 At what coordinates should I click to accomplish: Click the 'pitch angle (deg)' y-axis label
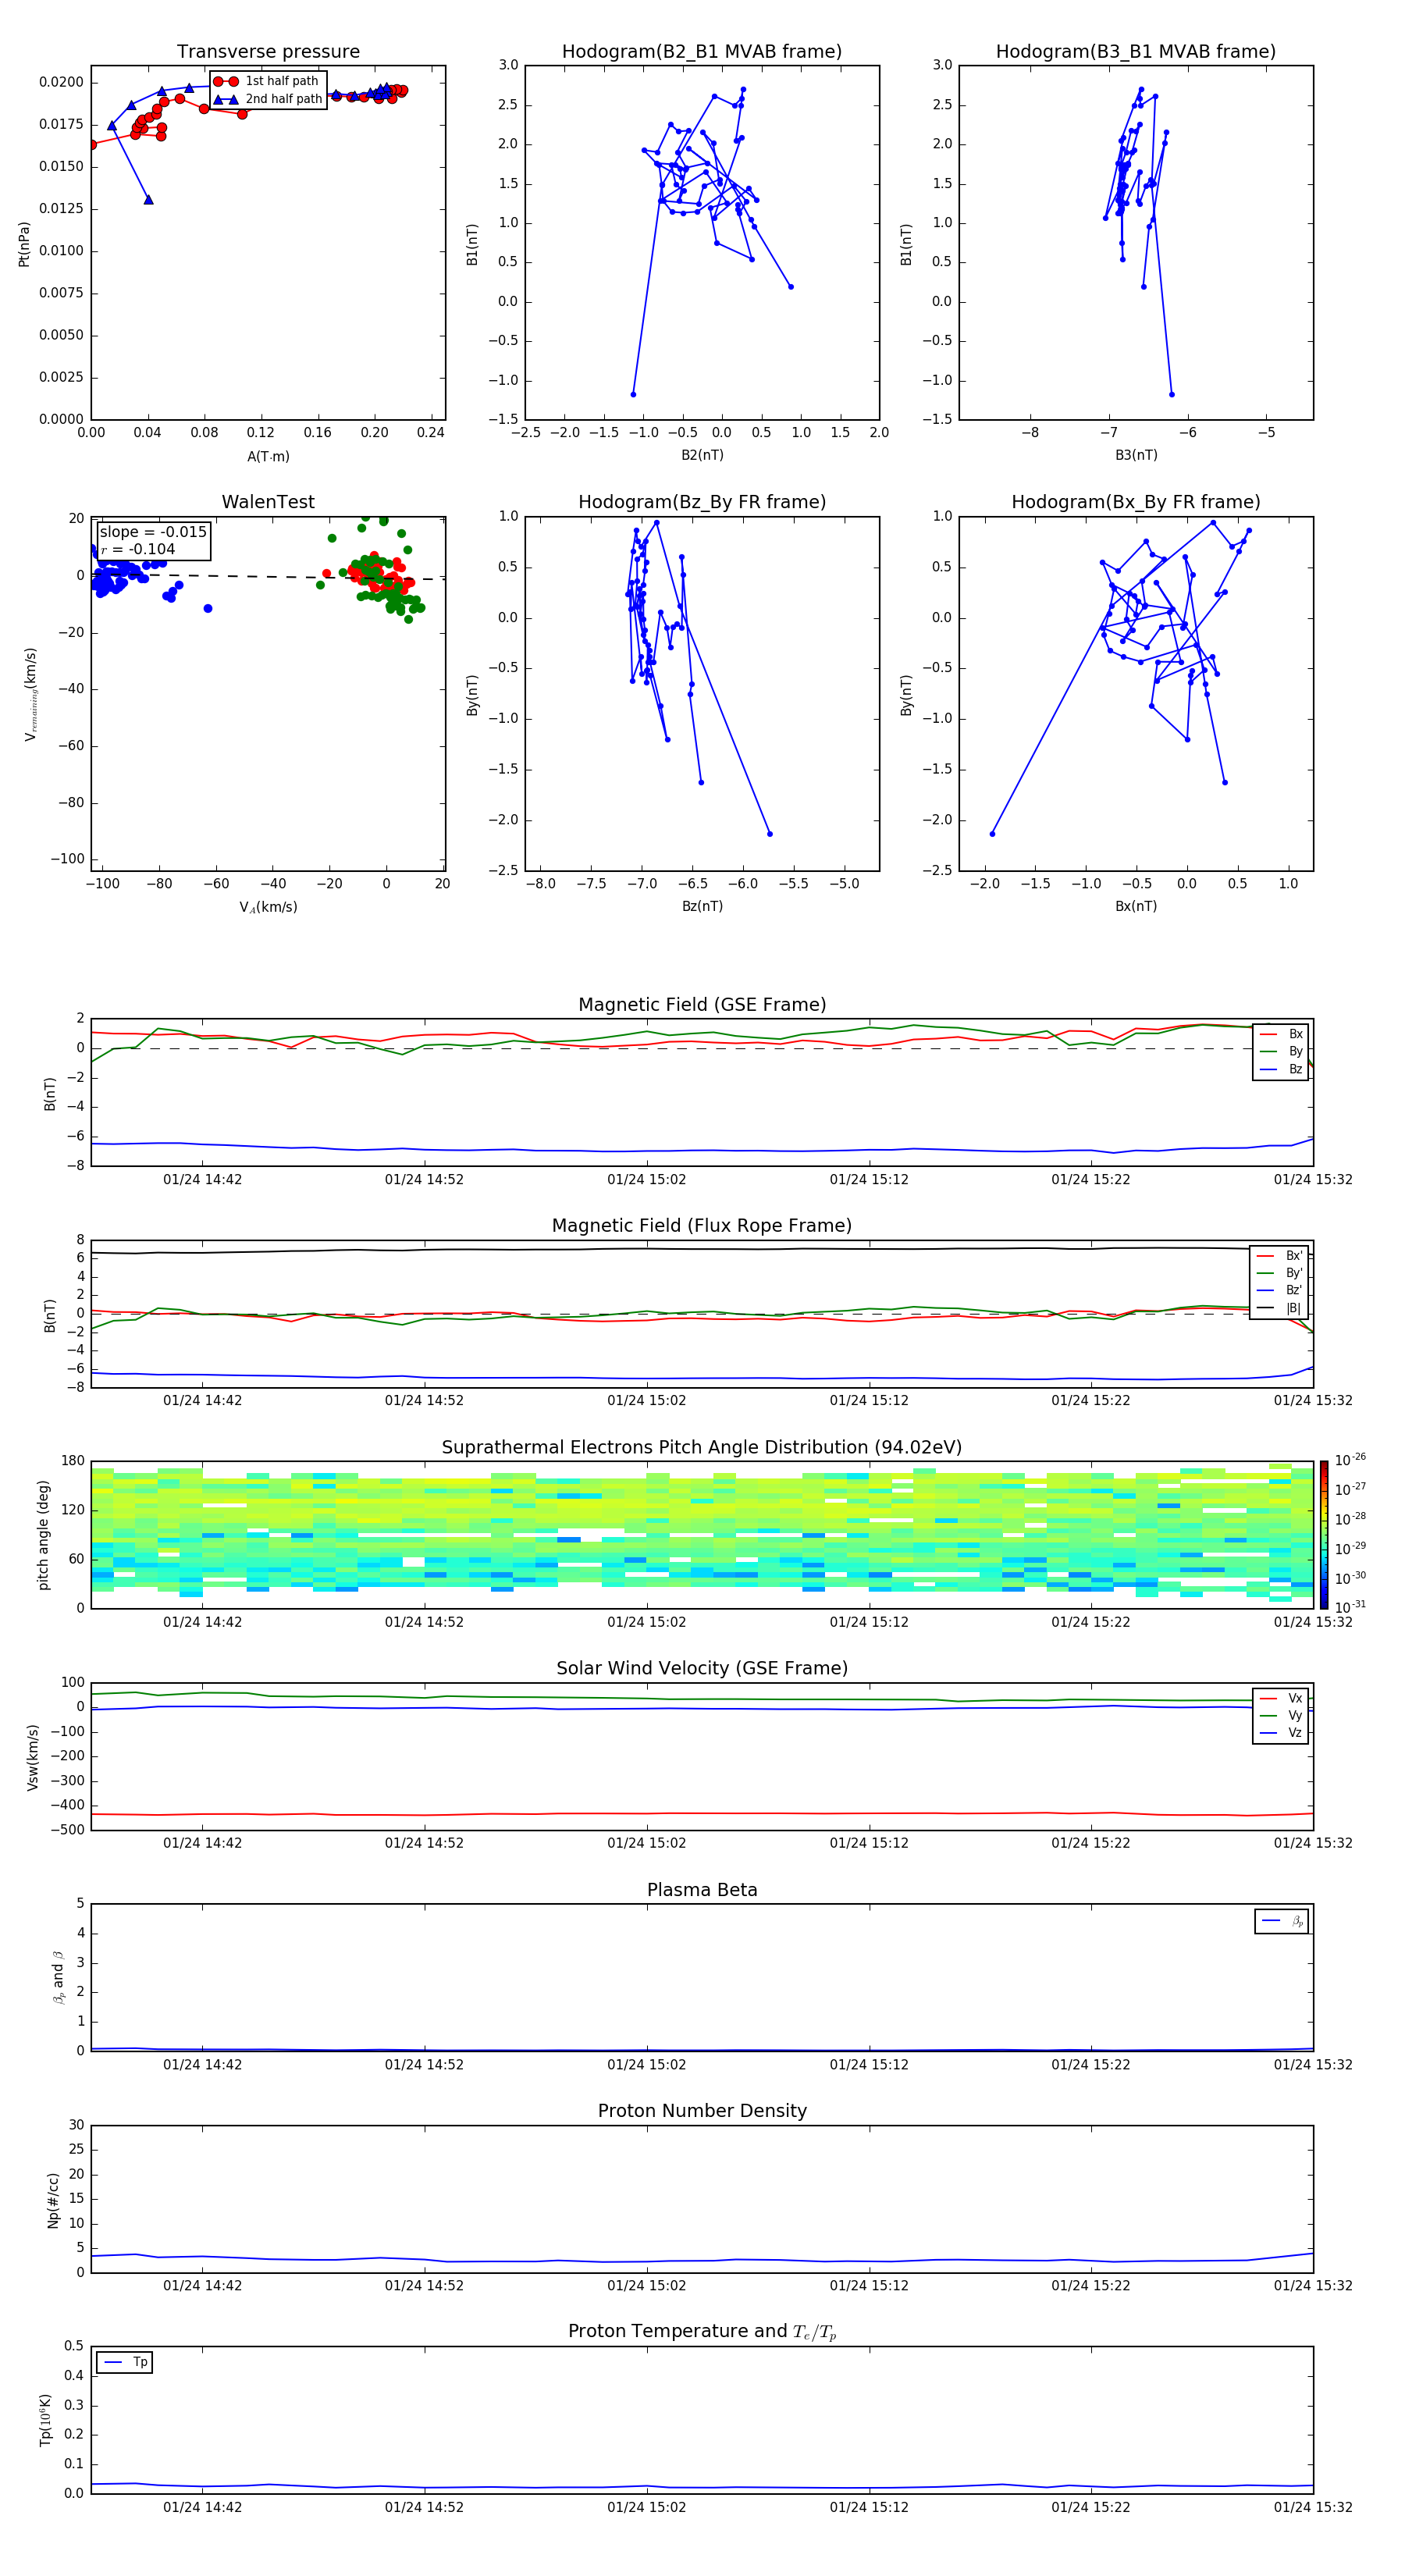(x=43, y=1535)
